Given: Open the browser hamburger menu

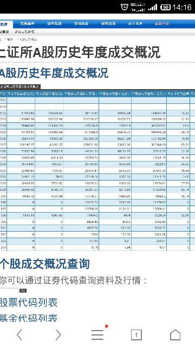Looking at the screenshot, I should click(x=97, y=335).
